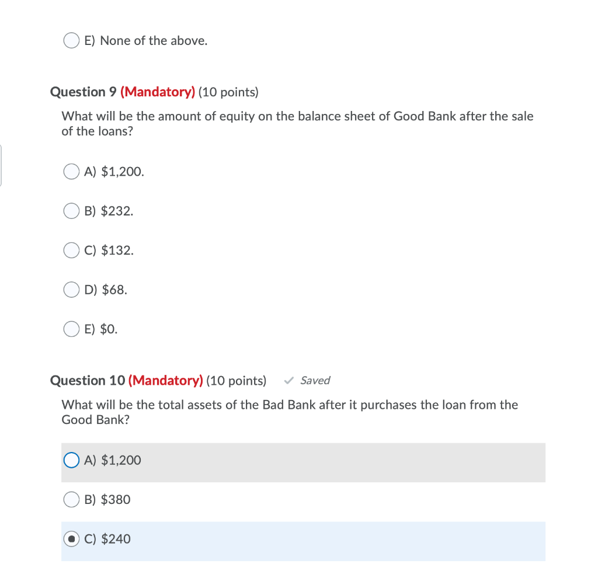Image resolution: width=598 pixels, height=567 pixels.
Task: Select answer B) $232 for Question 9
Action: [x=71, y=211]
